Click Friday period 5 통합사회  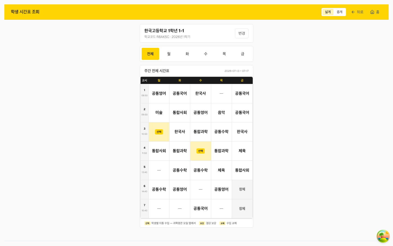click(x=242, y=170)
